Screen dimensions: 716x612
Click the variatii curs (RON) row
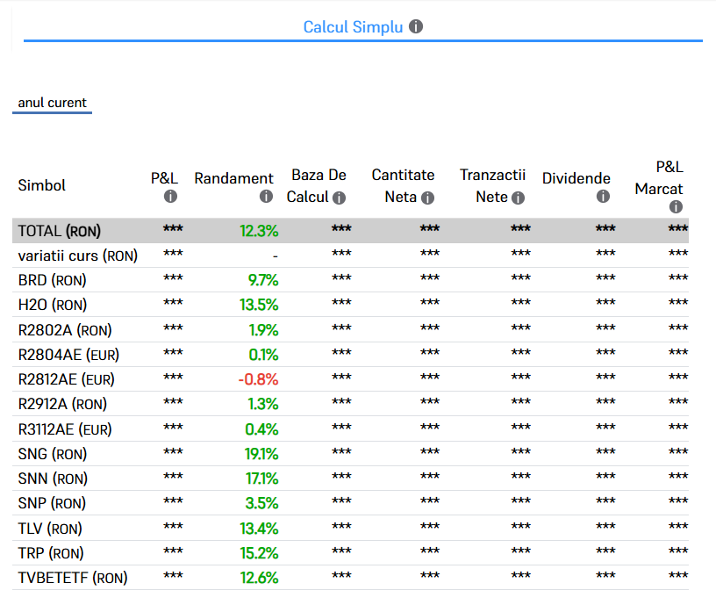(x=78, y=256)
